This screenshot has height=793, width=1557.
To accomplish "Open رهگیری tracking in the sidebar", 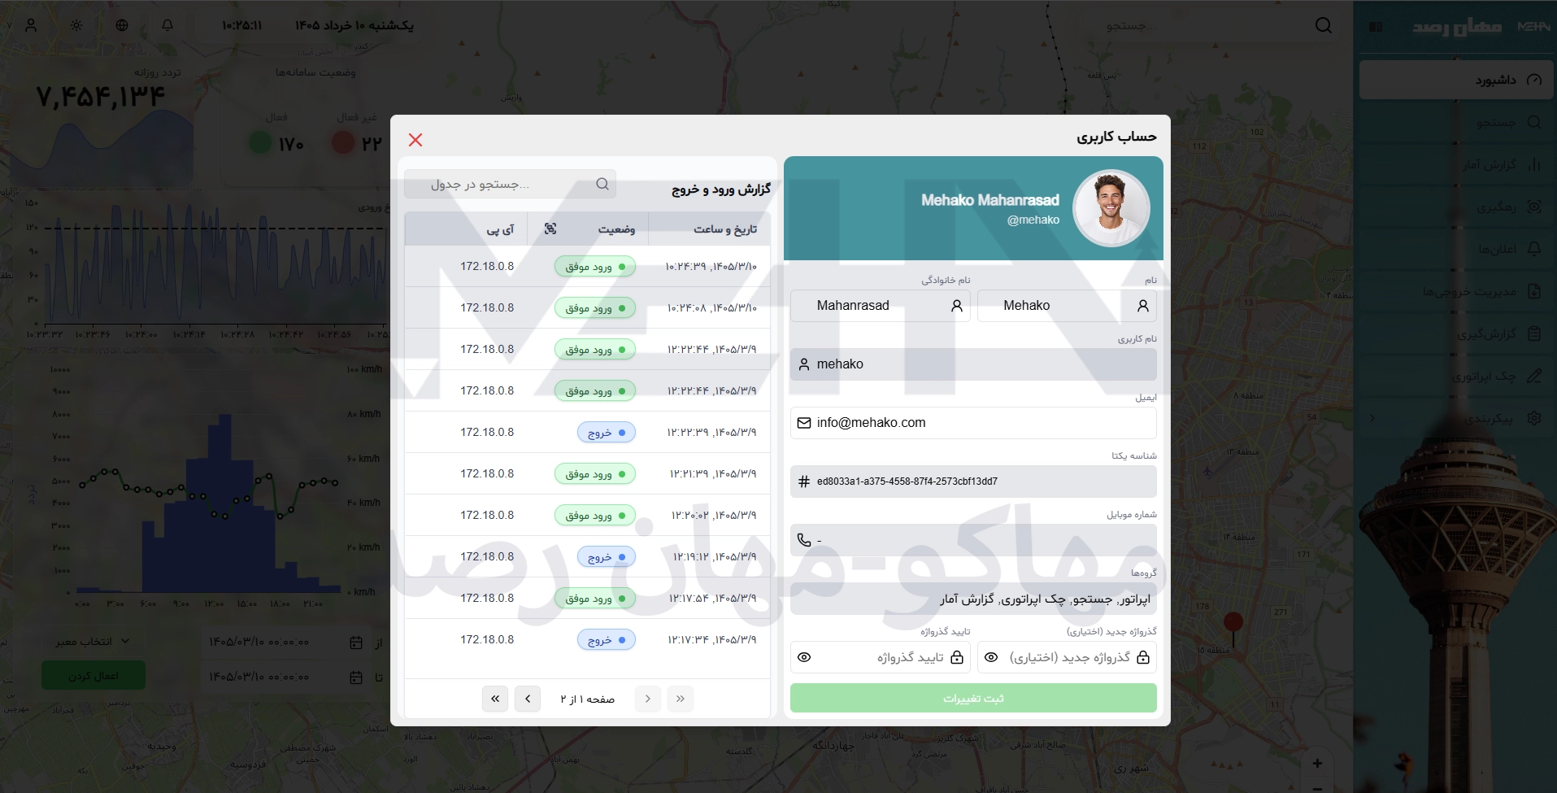I will tap(1456, 207).
